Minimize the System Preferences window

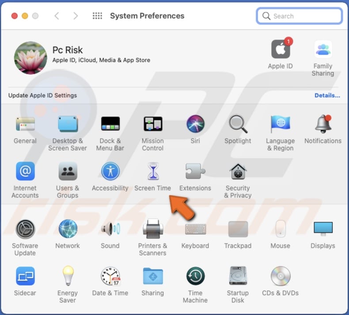point(25,16)
